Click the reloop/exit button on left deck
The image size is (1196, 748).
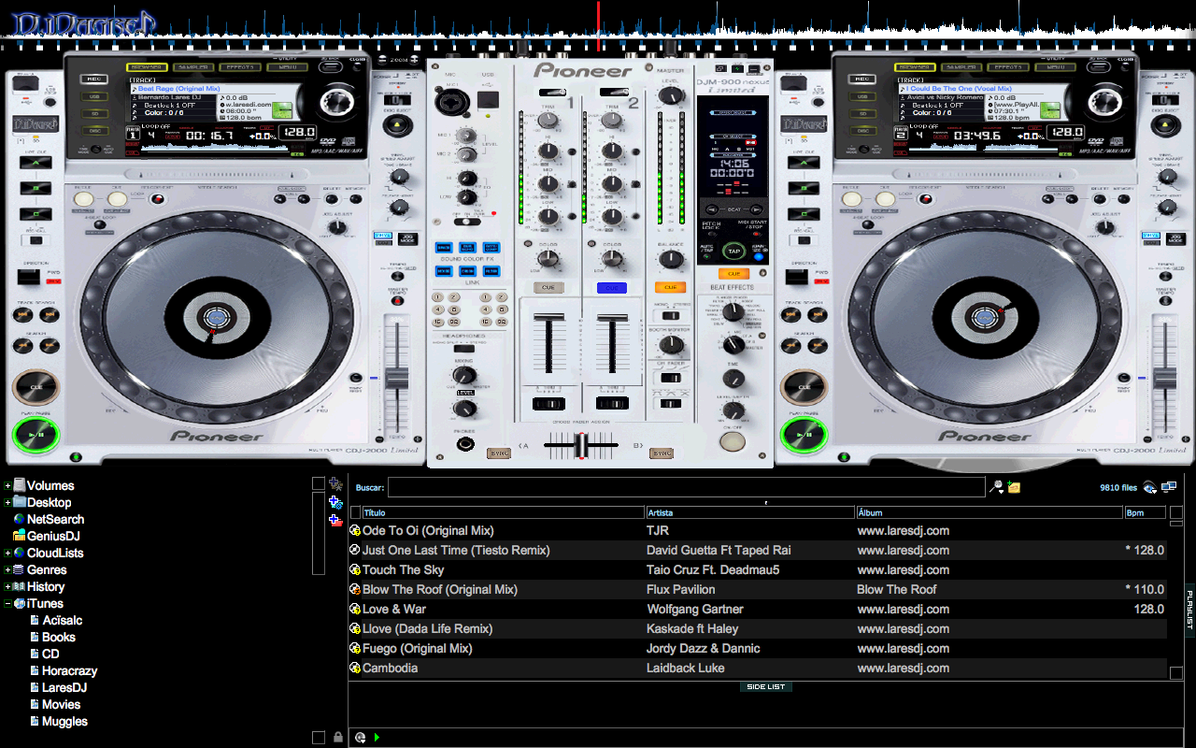(157, 198)
